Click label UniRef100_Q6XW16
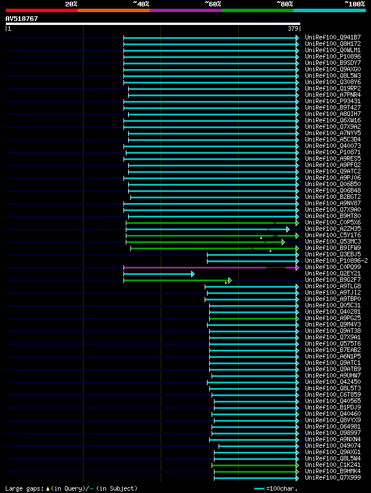 [333, 121]
